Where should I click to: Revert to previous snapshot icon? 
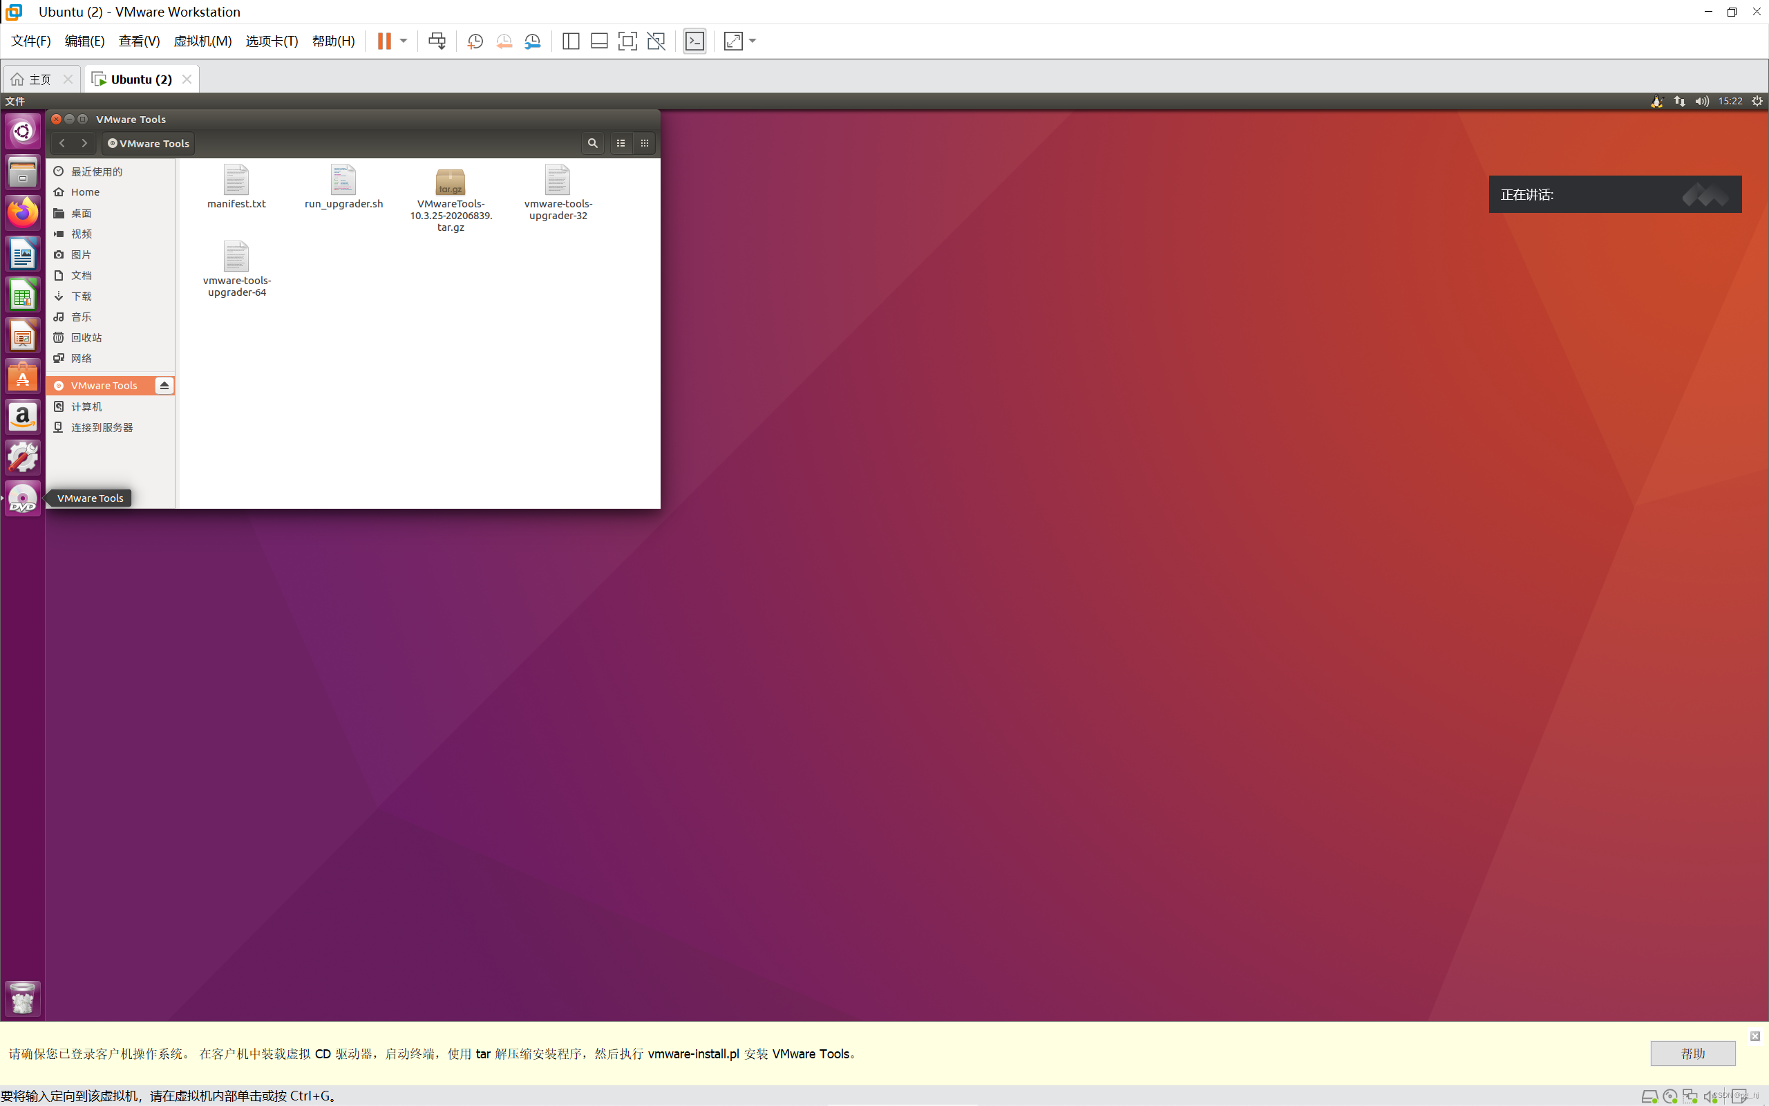click(x=504, y=41)
